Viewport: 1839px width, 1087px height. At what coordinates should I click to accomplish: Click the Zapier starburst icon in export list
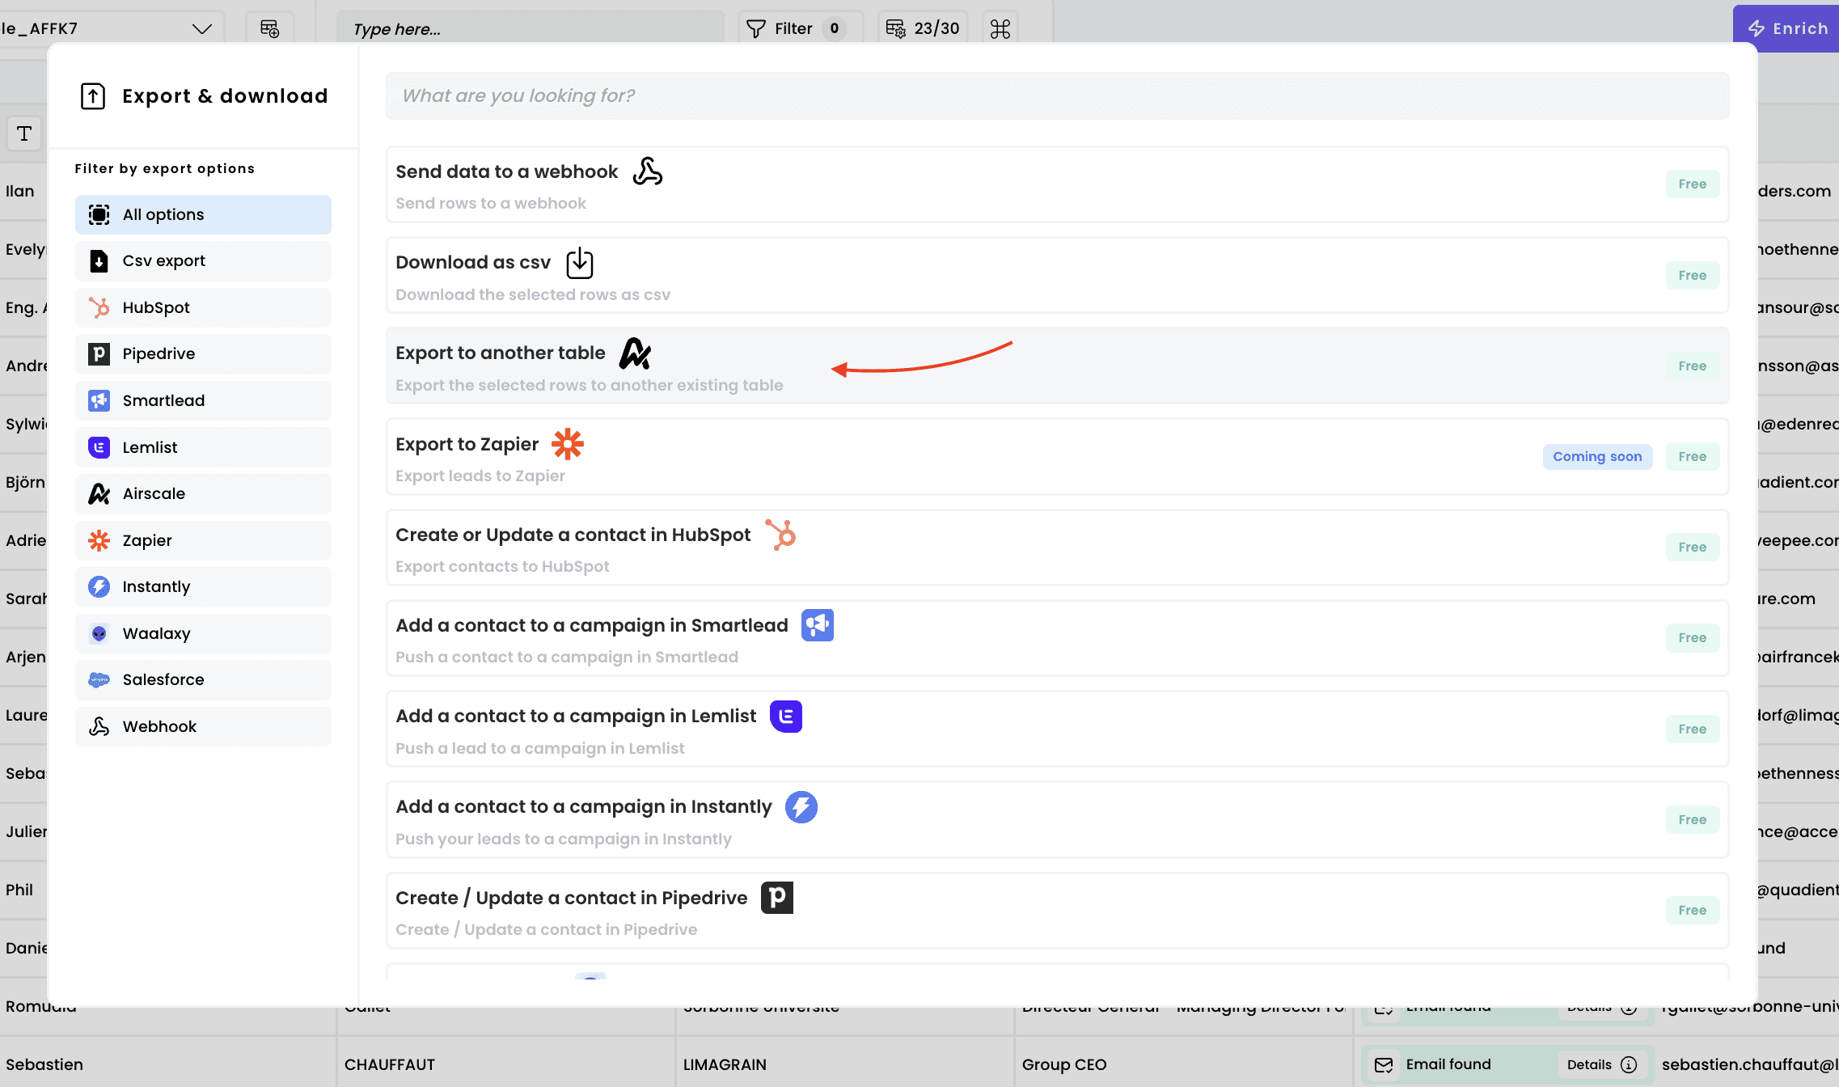567,444
